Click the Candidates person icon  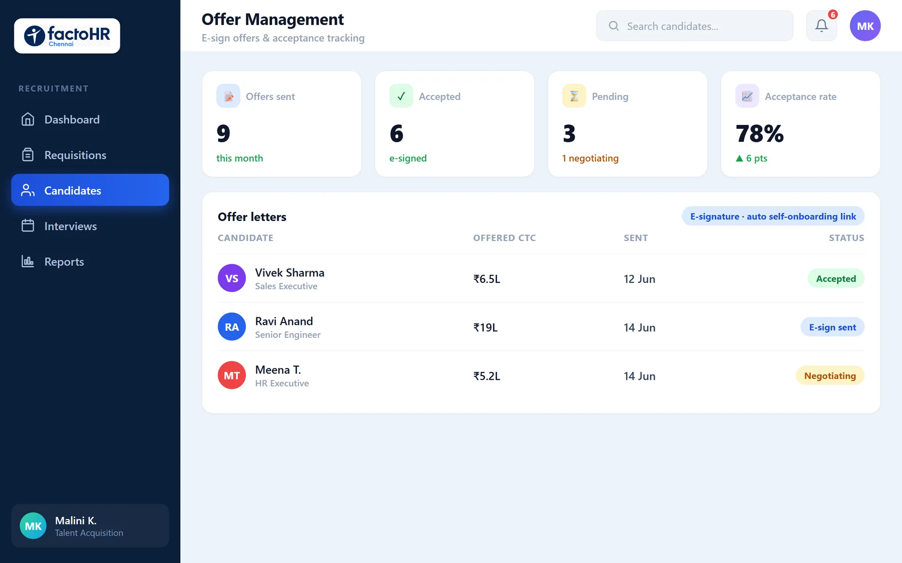tap(28, 190)
